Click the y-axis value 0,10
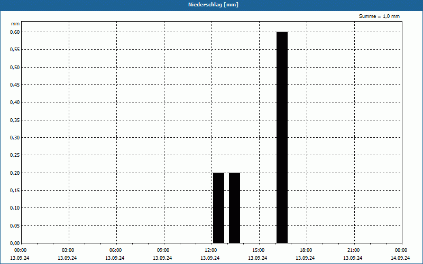 click(x=15, y=208)
